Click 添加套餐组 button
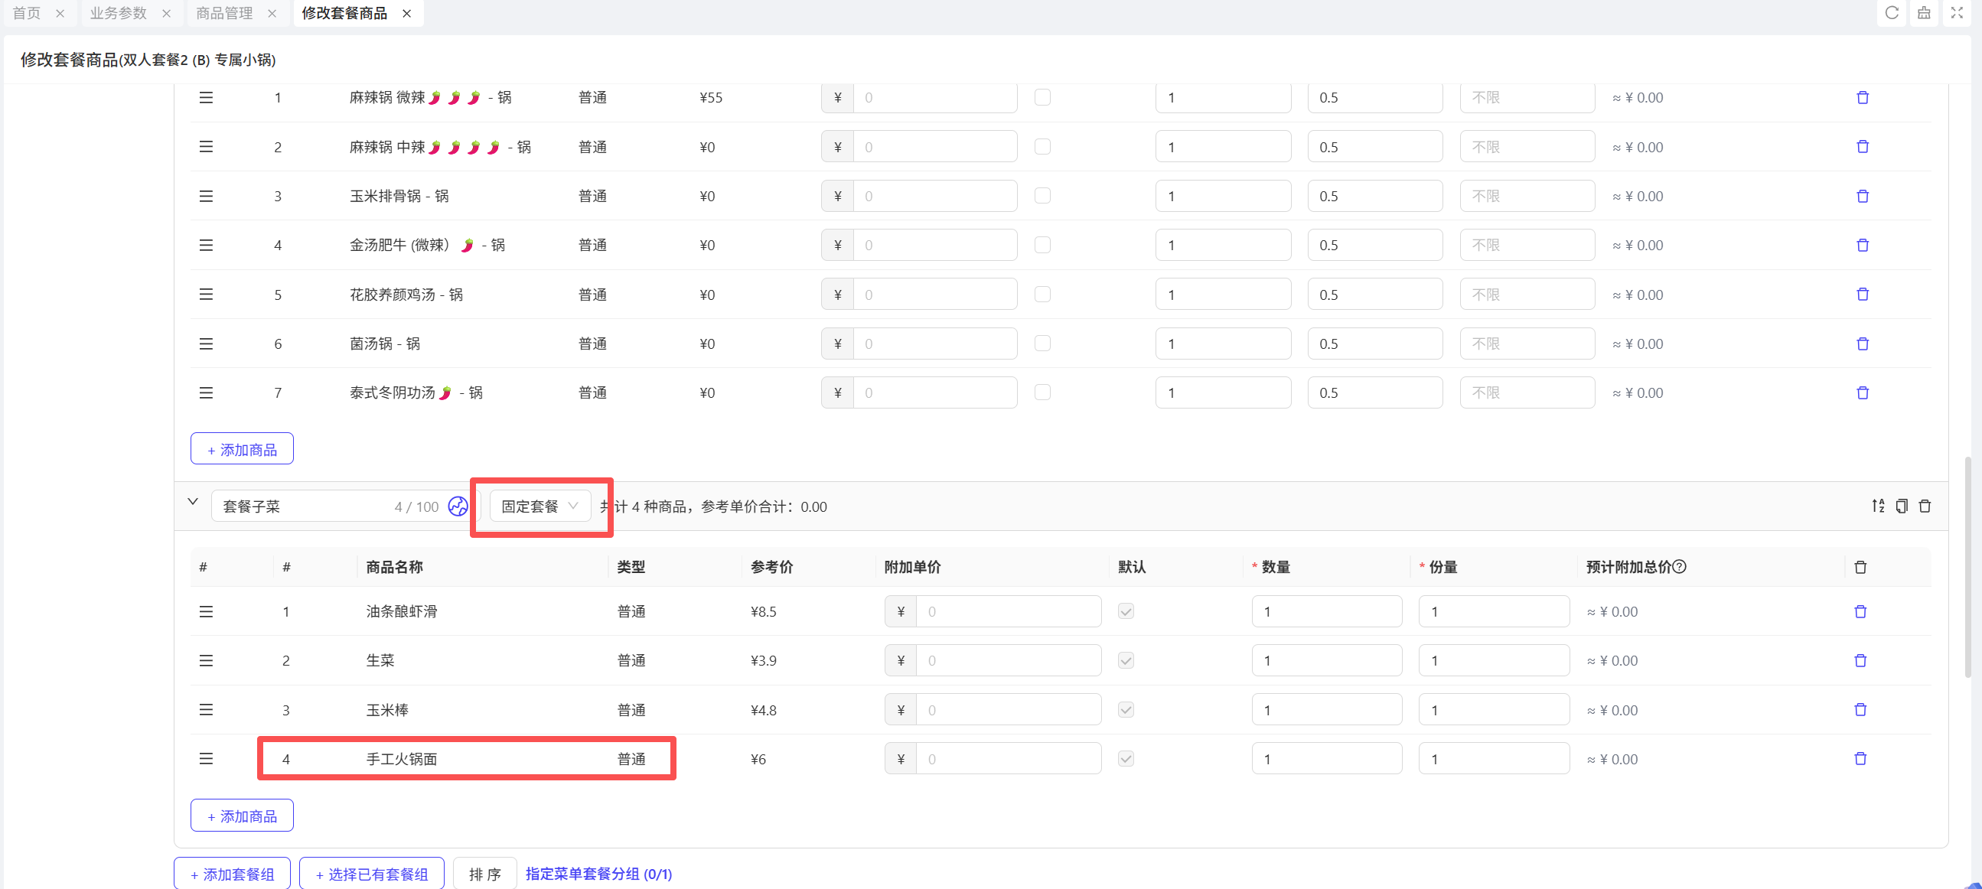Image resolution: width=1982 pixels, height=889 pixels. [x=233, y=874]
